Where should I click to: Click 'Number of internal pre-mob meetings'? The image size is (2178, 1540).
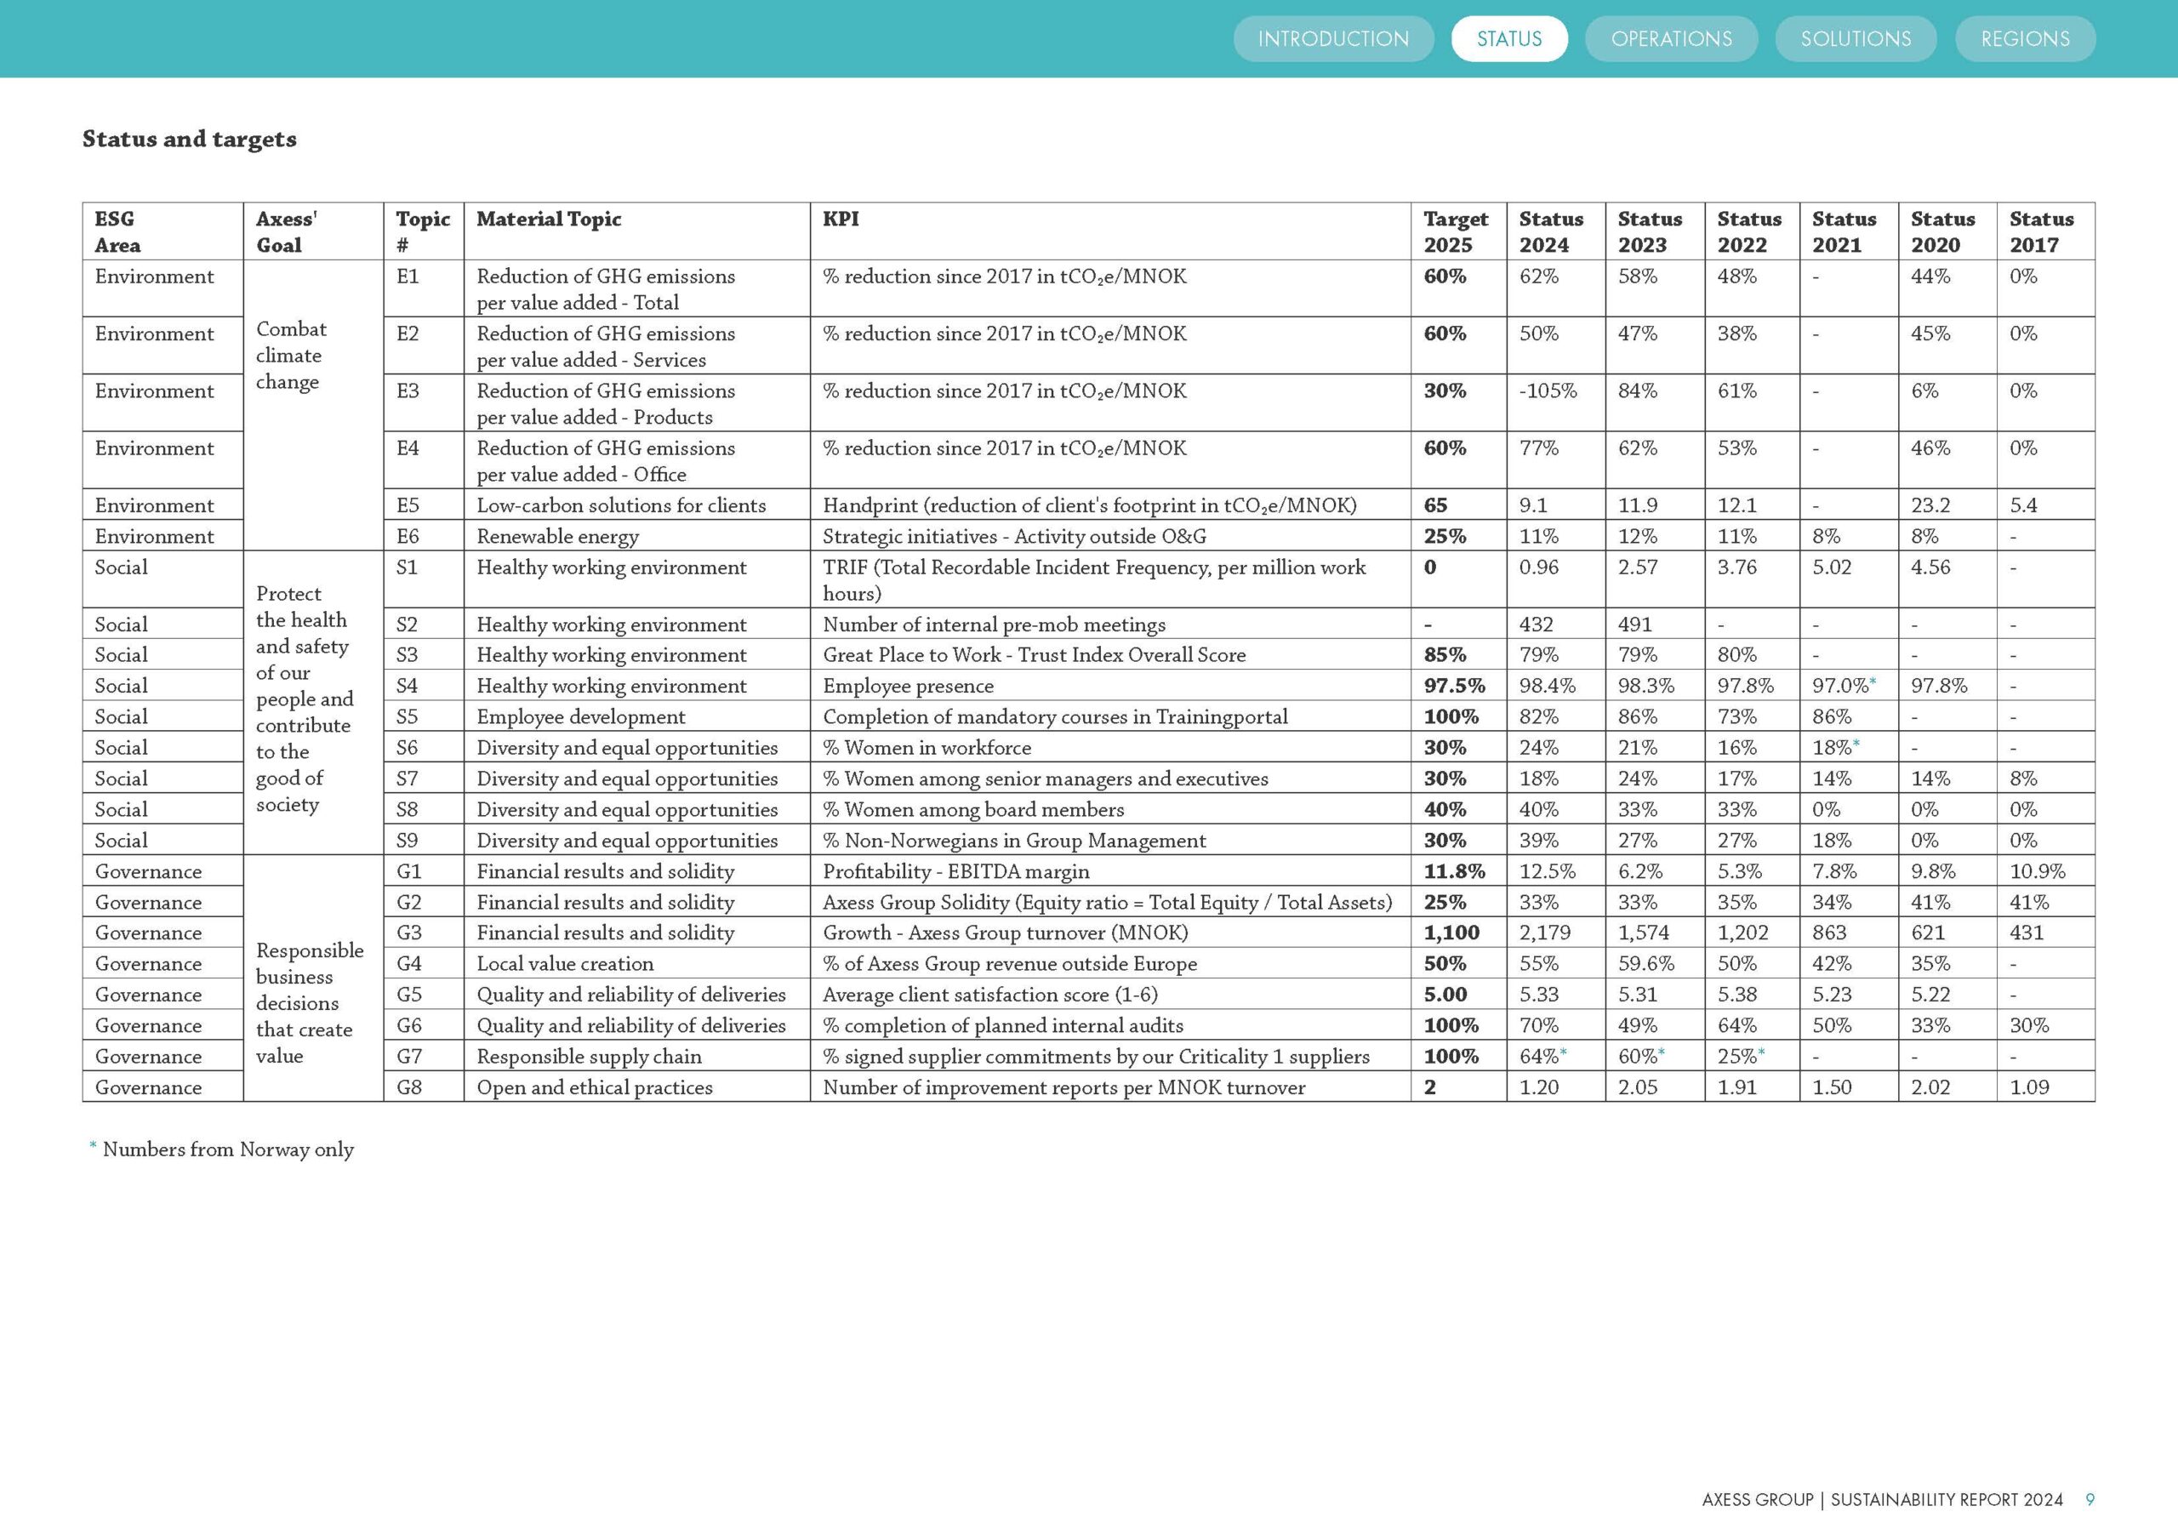(x=995, y=625)
